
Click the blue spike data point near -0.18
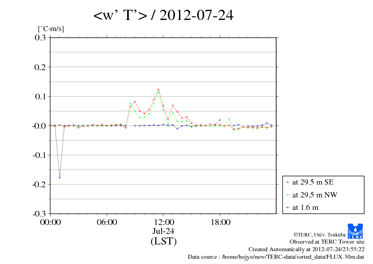coord(59,178)
